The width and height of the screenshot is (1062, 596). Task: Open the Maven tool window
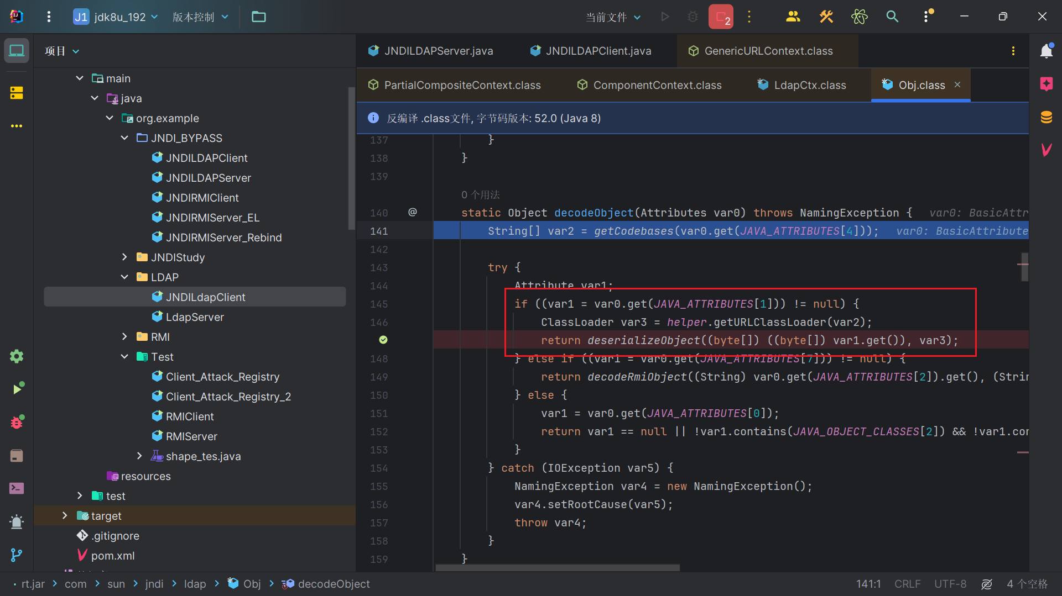1046,150
